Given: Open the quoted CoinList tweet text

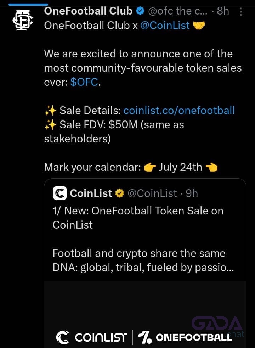Looking at the screenshot, I should click(x=143, y=239).
